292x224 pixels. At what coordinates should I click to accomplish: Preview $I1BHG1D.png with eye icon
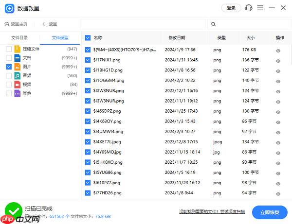278,71
